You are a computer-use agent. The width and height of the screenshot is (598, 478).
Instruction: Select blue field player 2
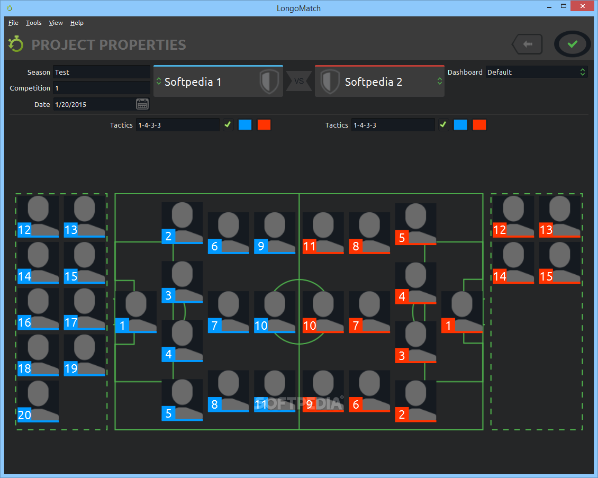(x=182, y=223)
